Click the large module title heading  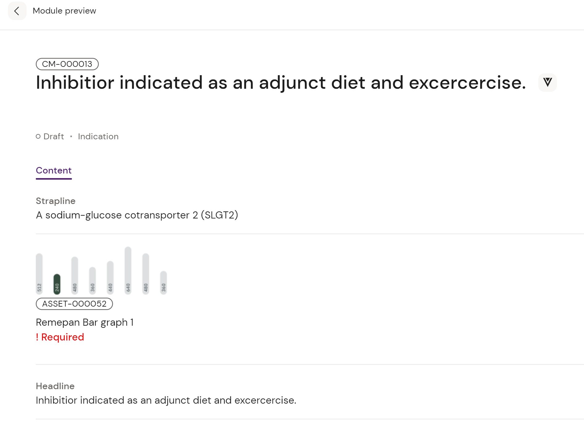[281, 83]
